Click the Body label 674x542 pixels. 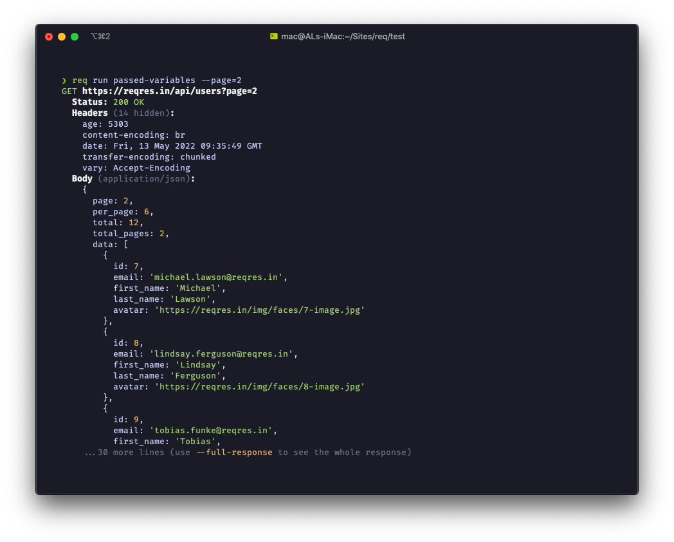pyautogui.click(x=82, y=179)
